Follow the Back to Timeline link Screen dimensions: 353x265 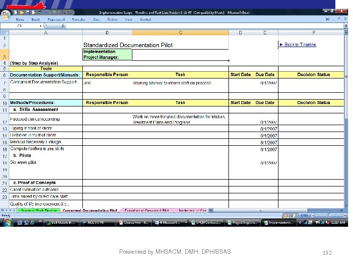point(300,45)
